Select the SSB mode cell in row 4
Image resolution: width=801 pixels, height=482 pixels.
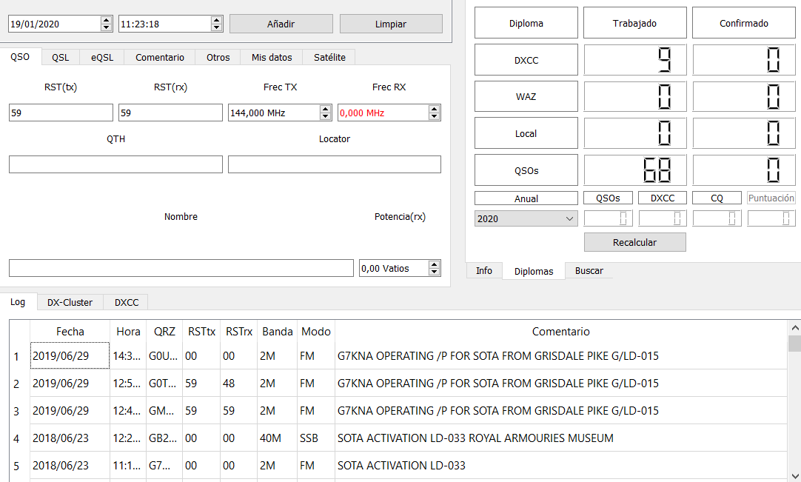(x=315, y=438)
